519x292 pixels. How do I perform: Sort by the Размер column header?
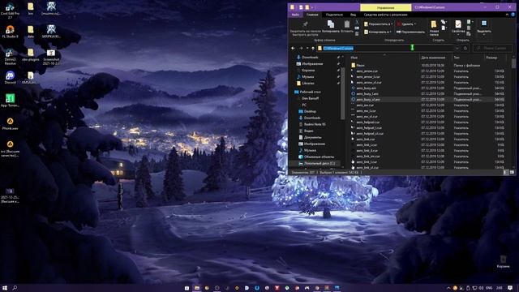coord(492,58)
